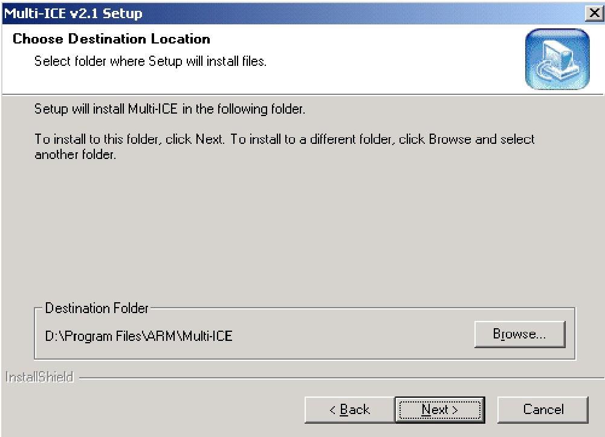Click the 'Setup will install Multi-ICE' sentence
Viewport: 605px width, 437px height.
[x=170, y=109]
